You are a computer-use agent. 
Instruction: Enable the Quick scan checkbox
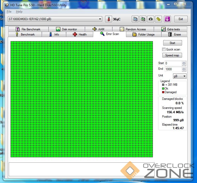(164, 49)
